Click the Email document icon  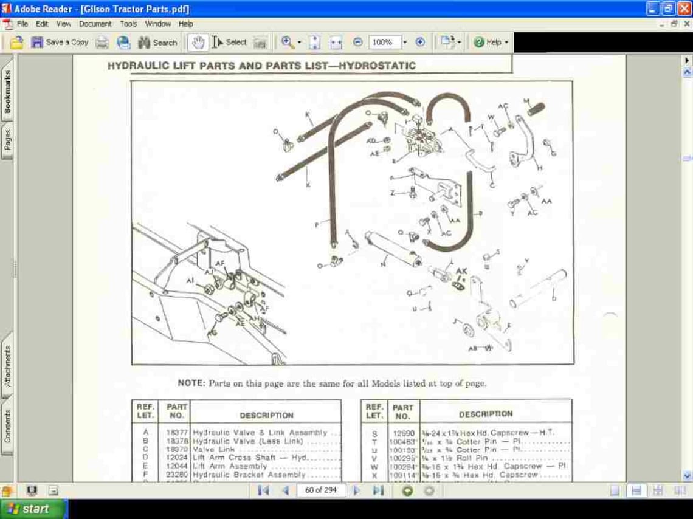point(124,43)
